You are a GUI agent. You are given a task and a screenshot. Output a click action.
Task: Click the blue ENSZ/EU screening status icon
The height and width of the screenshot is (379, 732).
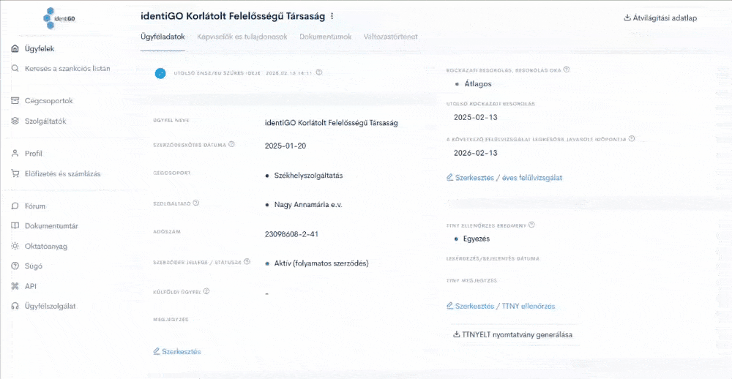160,73
